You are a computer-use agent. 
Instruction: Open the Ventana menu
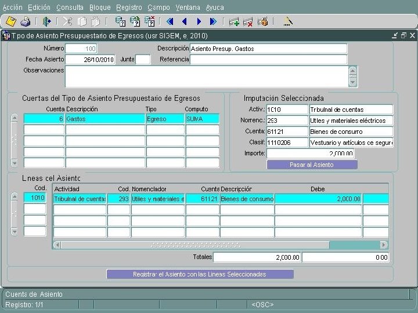click(x=188, y=8)
